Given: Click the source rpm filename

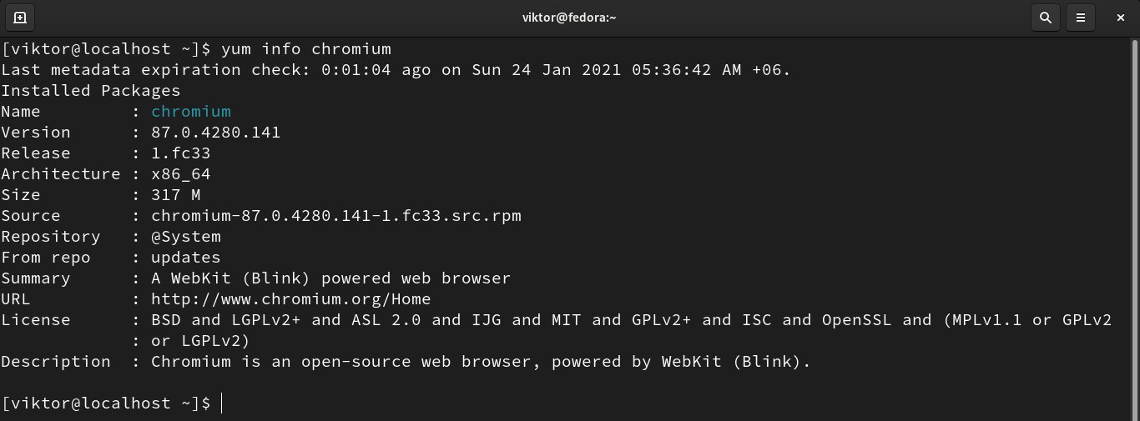Looking at the screenshot, I should [335, 216].
